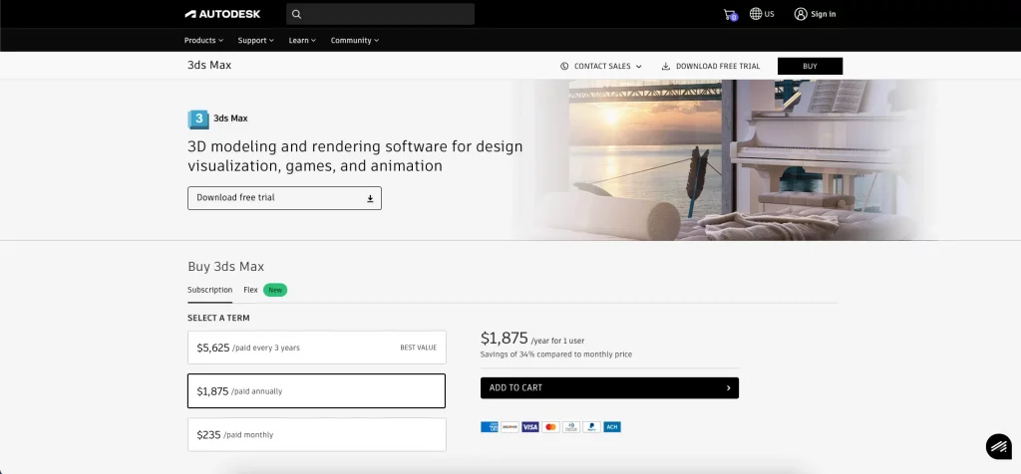Click the Diners Club payment icon

click(571, 427)
